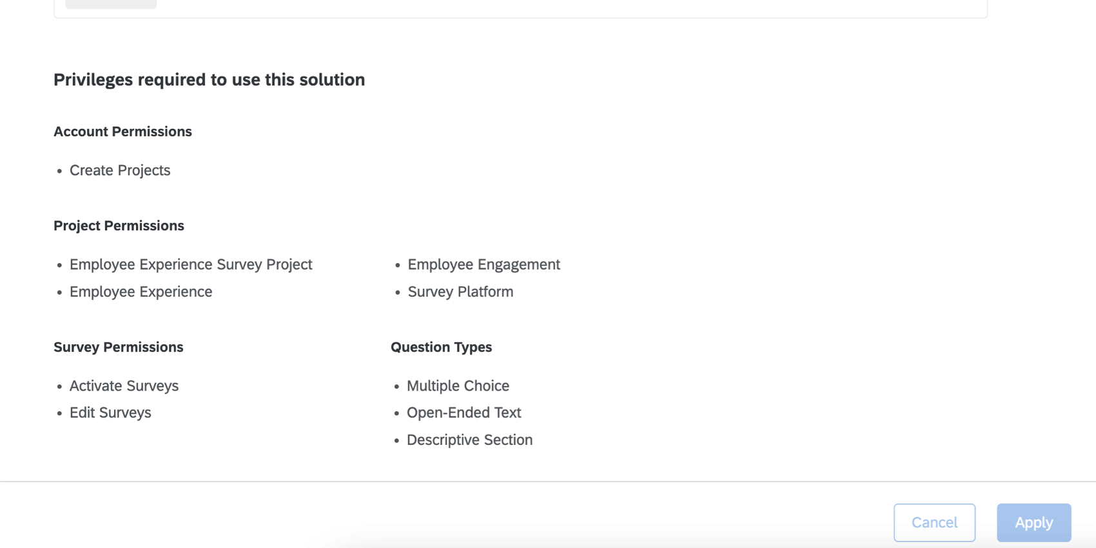Click the Question Types heading
Image resolution: width=1096 pixels, height=548 pixels.
click(441, 347)
